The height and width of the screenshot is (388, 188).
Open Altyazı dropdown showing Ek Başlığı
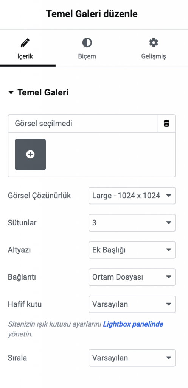tap(132, 250)
